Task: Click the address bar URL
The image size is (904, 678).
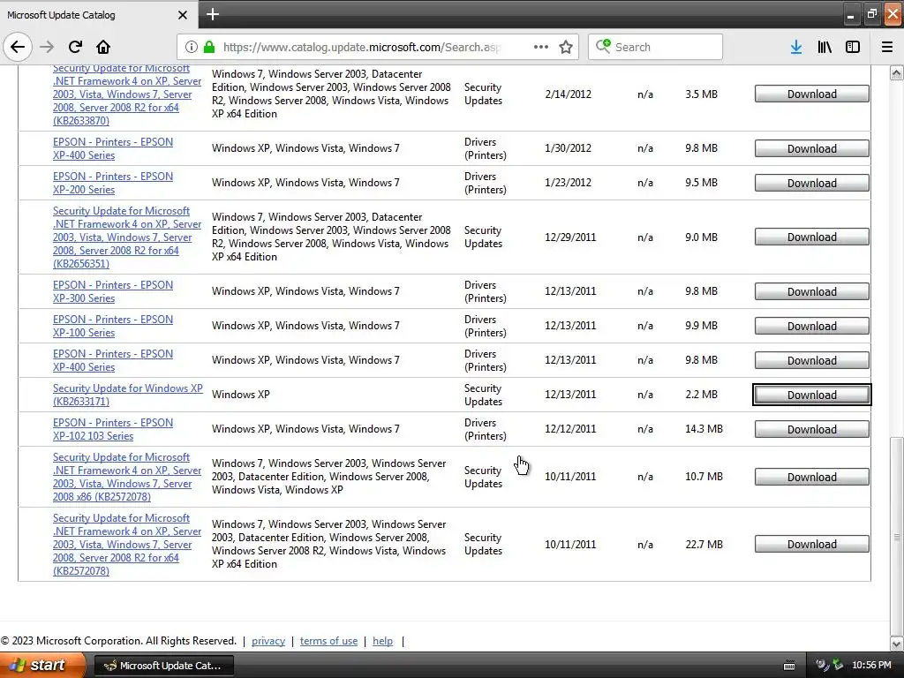Action: [362, 47]
